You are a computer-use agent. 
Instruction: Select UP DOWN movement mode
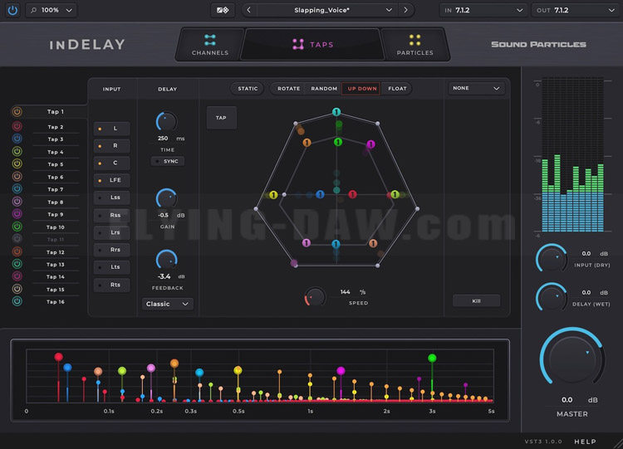tap(361, 89)
